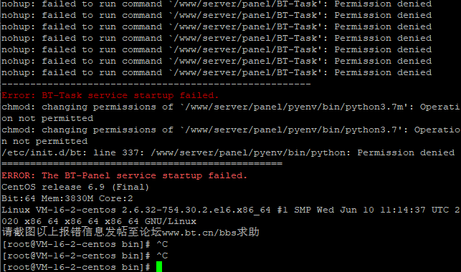Click the topmost nohup Permission denied line

click(x=217, y=4)
